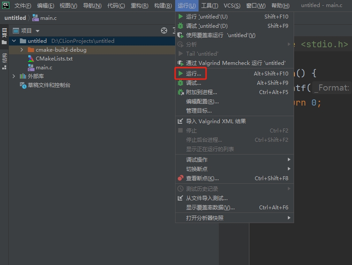The height and width of the screenshot is (265, 352).
Task: Select CMakeLists.txt in the project tree
Action: pyautogui.click(x=54, y=59)
